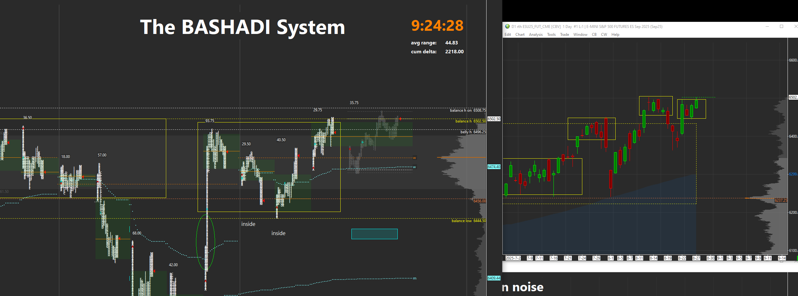Open the Trade menu
The image size is (798, 296).
point(565,35)
